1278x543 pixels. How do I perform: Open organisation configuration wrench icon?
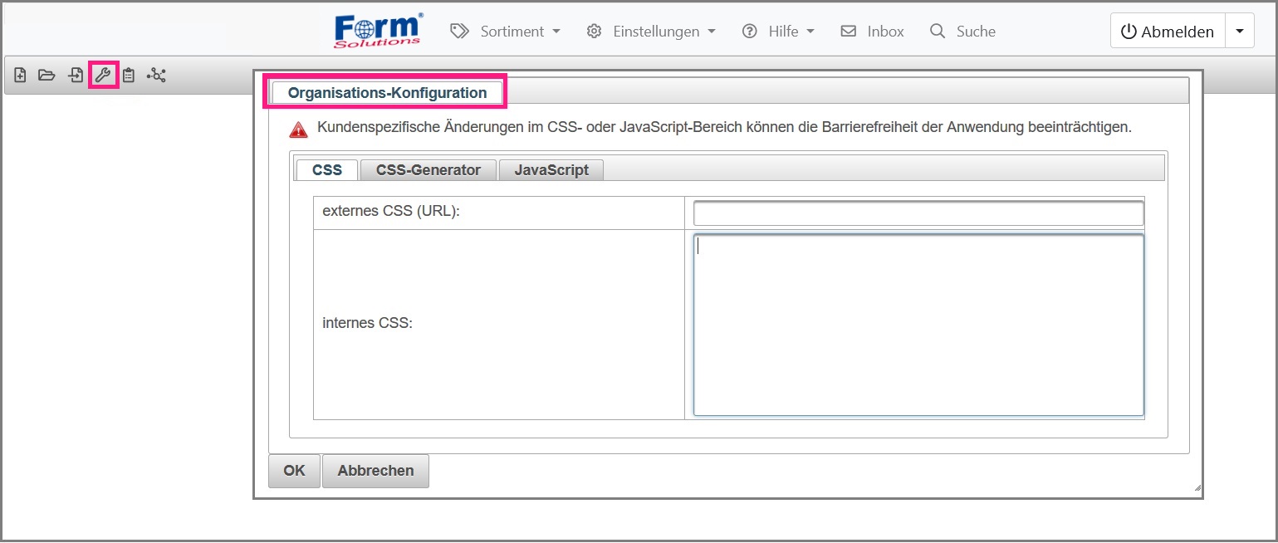(x=104, y=76)
